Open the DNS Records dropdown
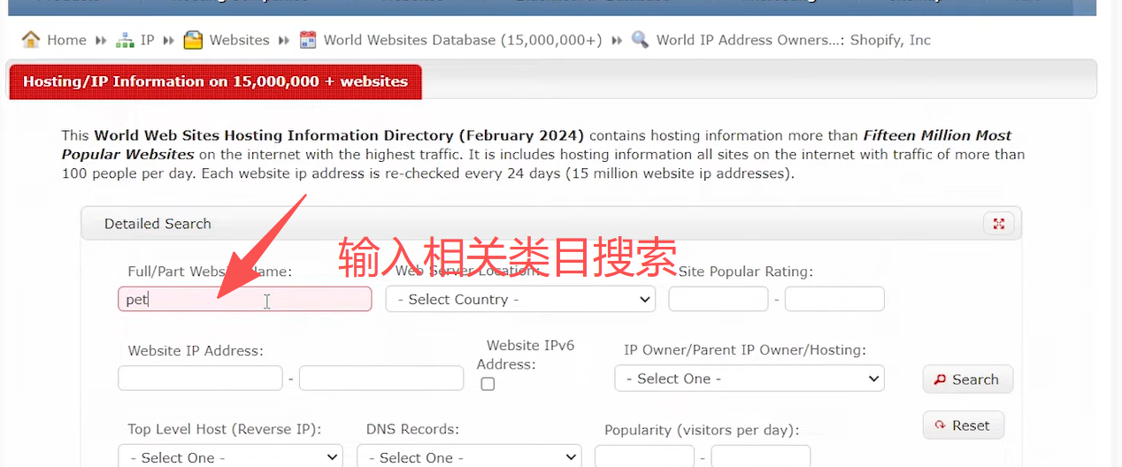 [x=469, y=457]
